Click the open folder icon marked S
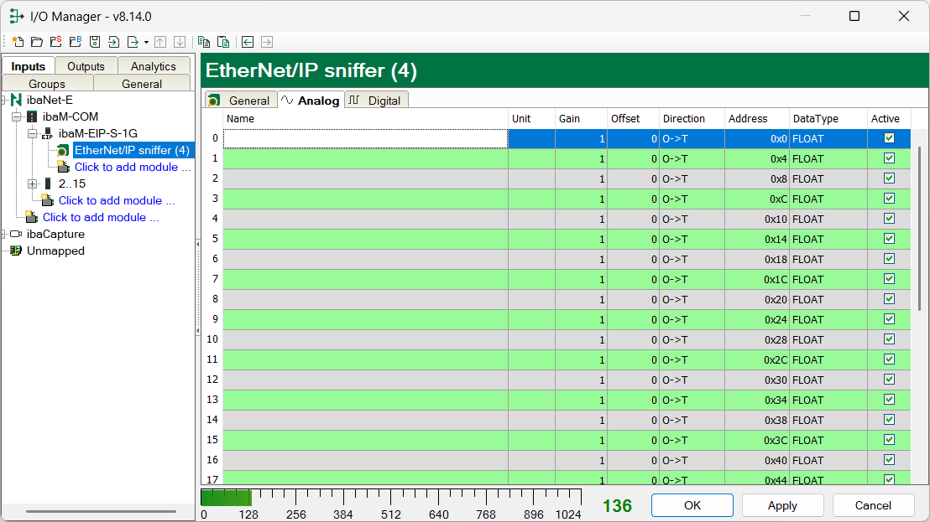The width and height of the screenshot is (930, 522). click(56, 42)
